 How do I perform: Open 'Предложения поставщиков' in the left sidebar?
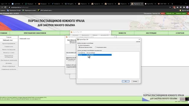(9, 56)
